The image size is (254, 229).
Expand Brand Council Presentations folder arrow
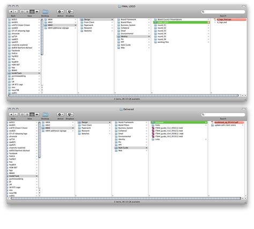pos(208,19)
